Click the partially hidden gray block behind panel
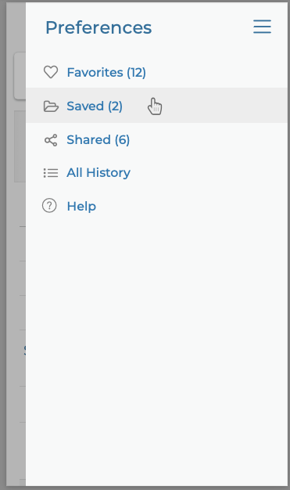The width and height of the screenshot is (290, 490). (20, 146)
